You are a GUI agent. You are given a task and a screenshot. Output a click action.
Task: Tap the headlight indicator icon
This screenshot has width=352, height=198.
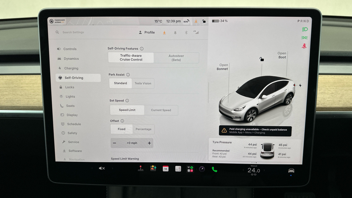point(305,29)
